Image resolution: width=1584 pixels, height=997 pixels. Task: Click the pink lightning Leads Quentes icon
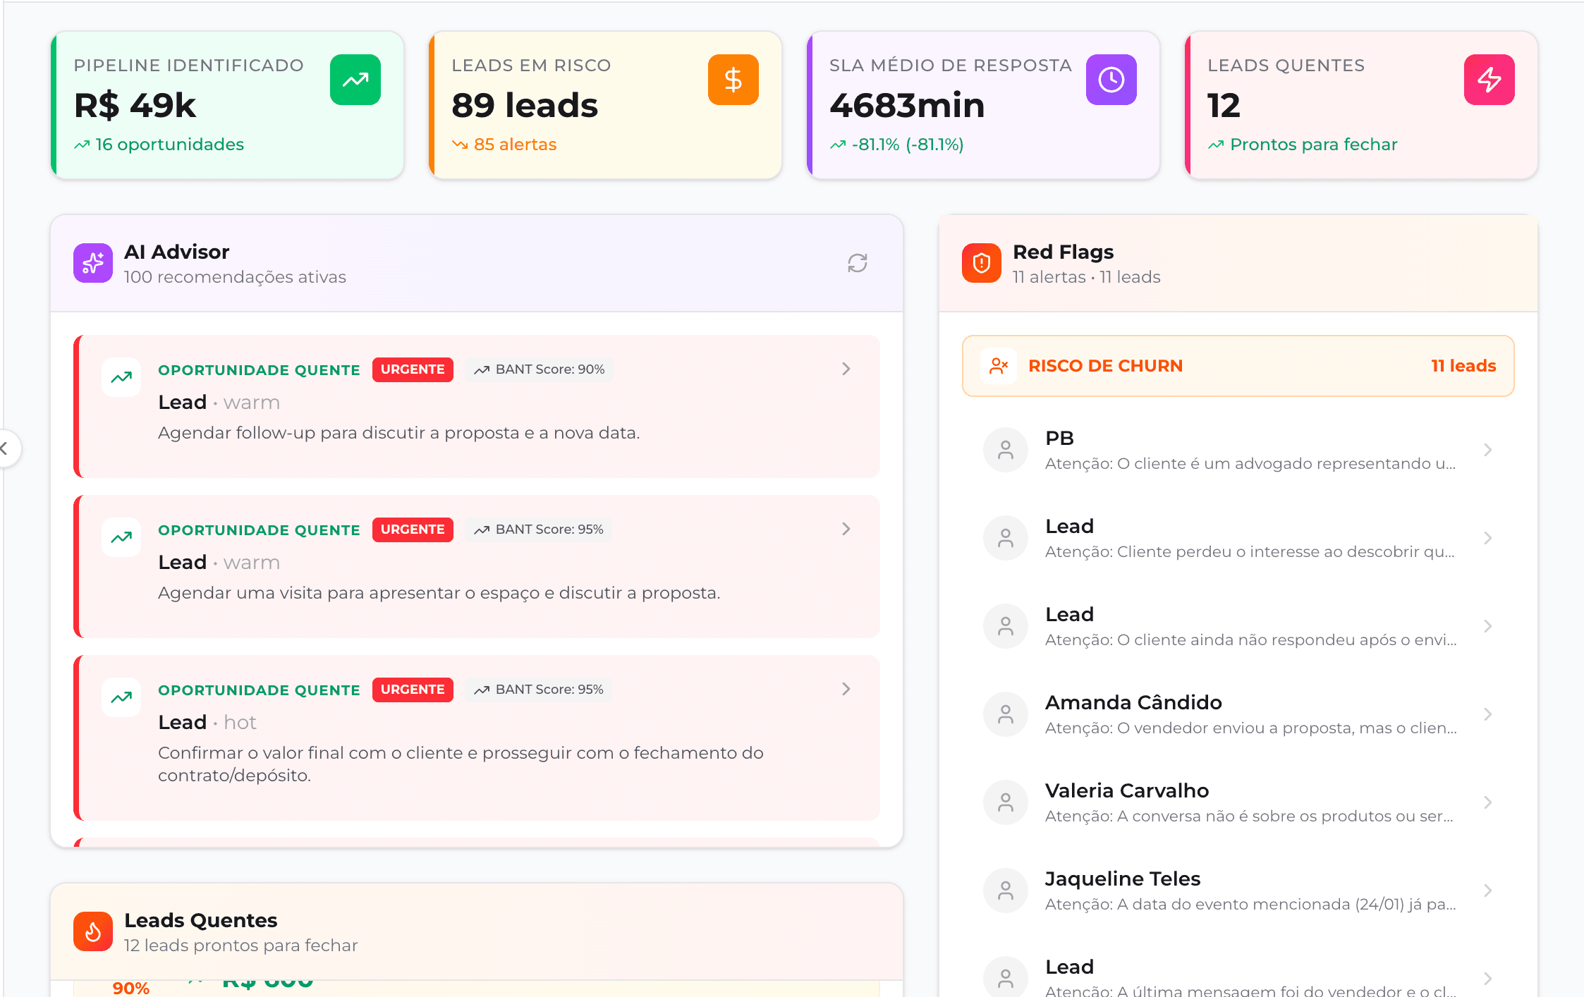[x=1489, y=80]
